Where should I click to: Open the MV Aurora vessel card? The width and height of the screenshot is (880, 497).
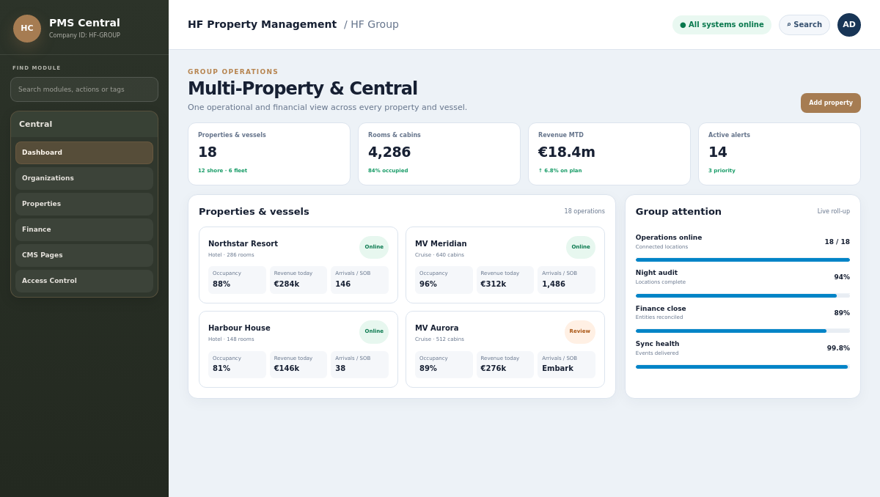505,350
